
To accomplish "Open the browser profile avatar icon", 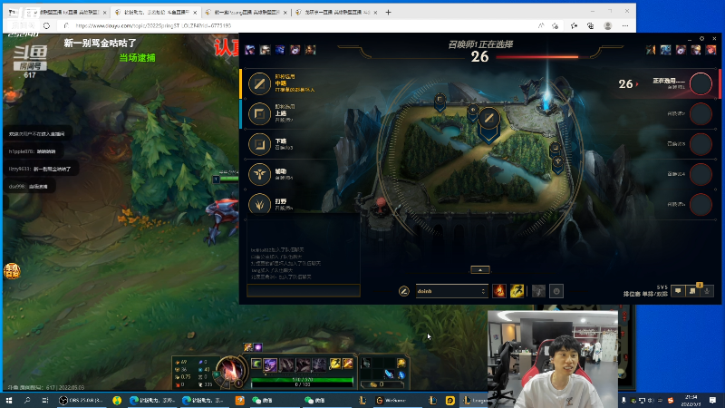I will [x=607, y=26].
